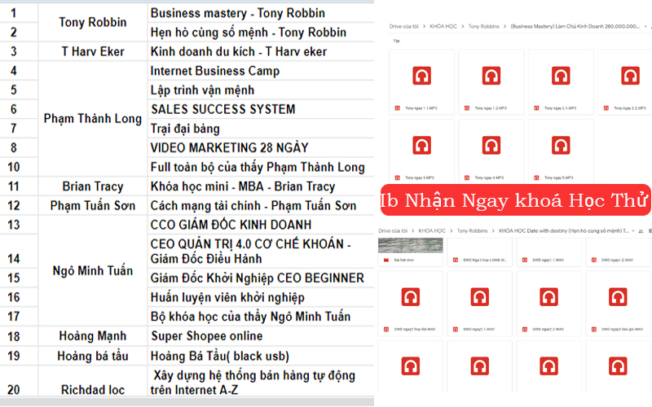Click small video icon beside Bai hat.mov
652x407 pixels.
(385, 260)
